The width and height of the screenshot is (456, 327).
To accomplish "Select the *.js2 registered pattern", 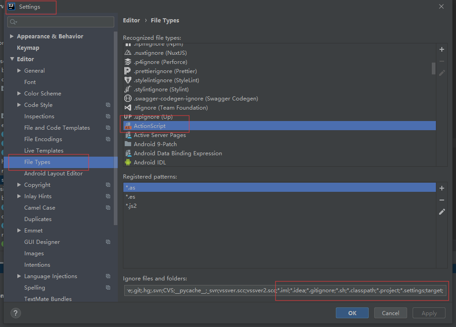I will (x=280, y=206).
